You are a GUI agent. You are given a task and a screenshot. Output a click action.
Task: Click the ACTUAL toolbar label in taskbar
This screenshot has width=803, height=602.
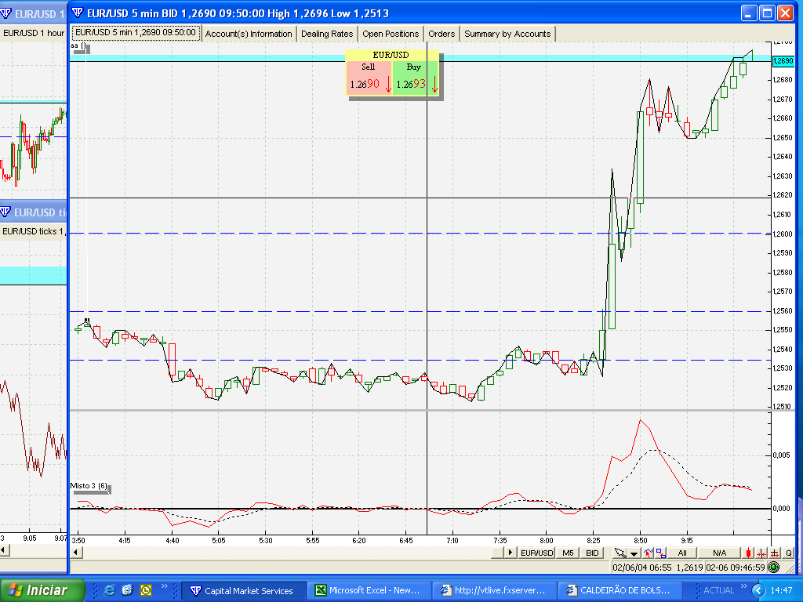(718, 591)
